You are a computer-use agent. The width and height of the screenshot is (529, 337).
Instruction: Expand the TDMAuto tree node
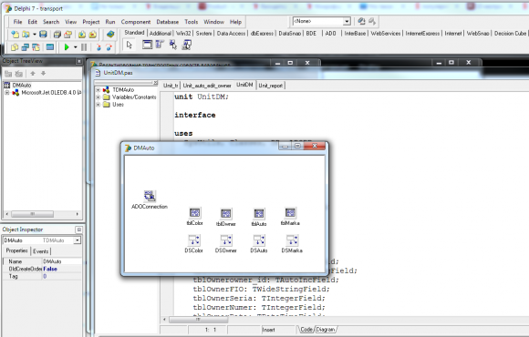pyautogui.click(x=98, y=90)
